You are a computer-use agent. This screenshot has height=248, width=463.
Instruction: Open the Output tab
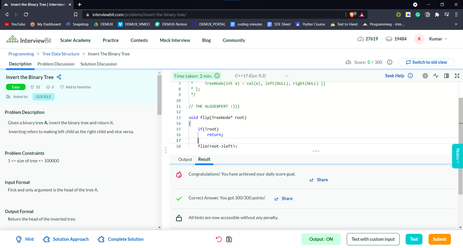185,159
